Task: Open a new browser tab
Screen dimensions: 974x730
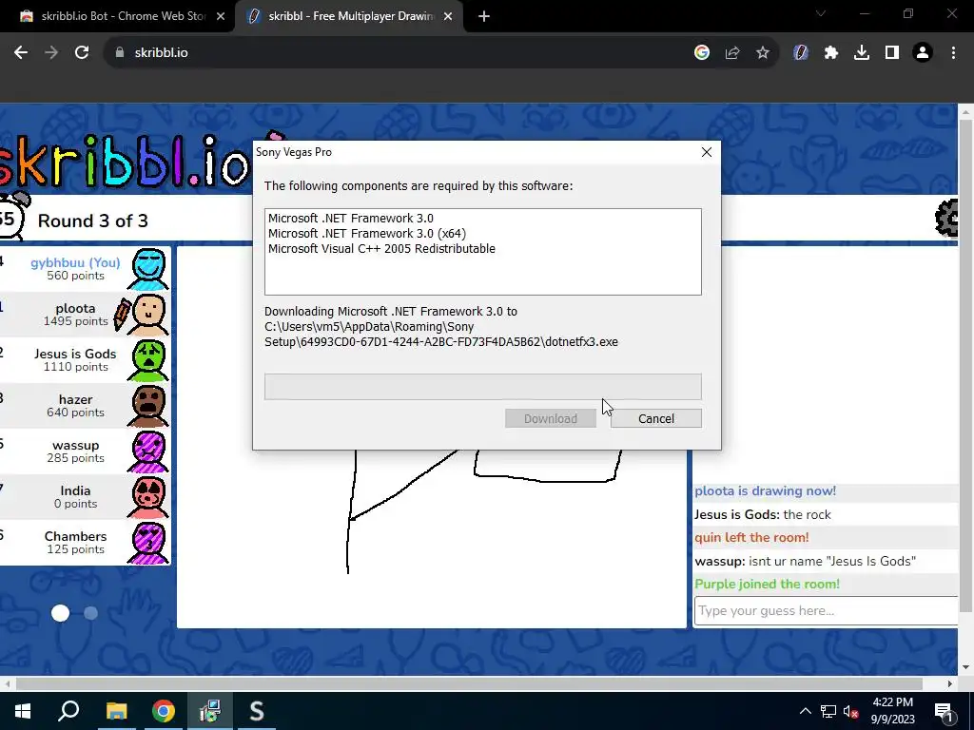Action: 484,16
